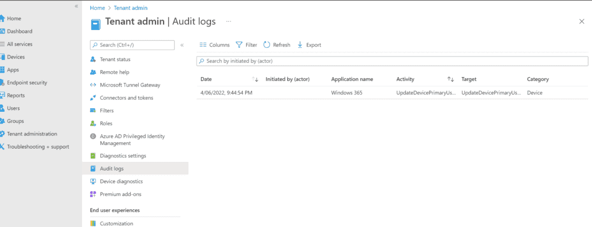This screenshot has width=592, height=227.
Task: Select Microsoft Tunnel Gateway menu item
Action: [x=130, y=85]
